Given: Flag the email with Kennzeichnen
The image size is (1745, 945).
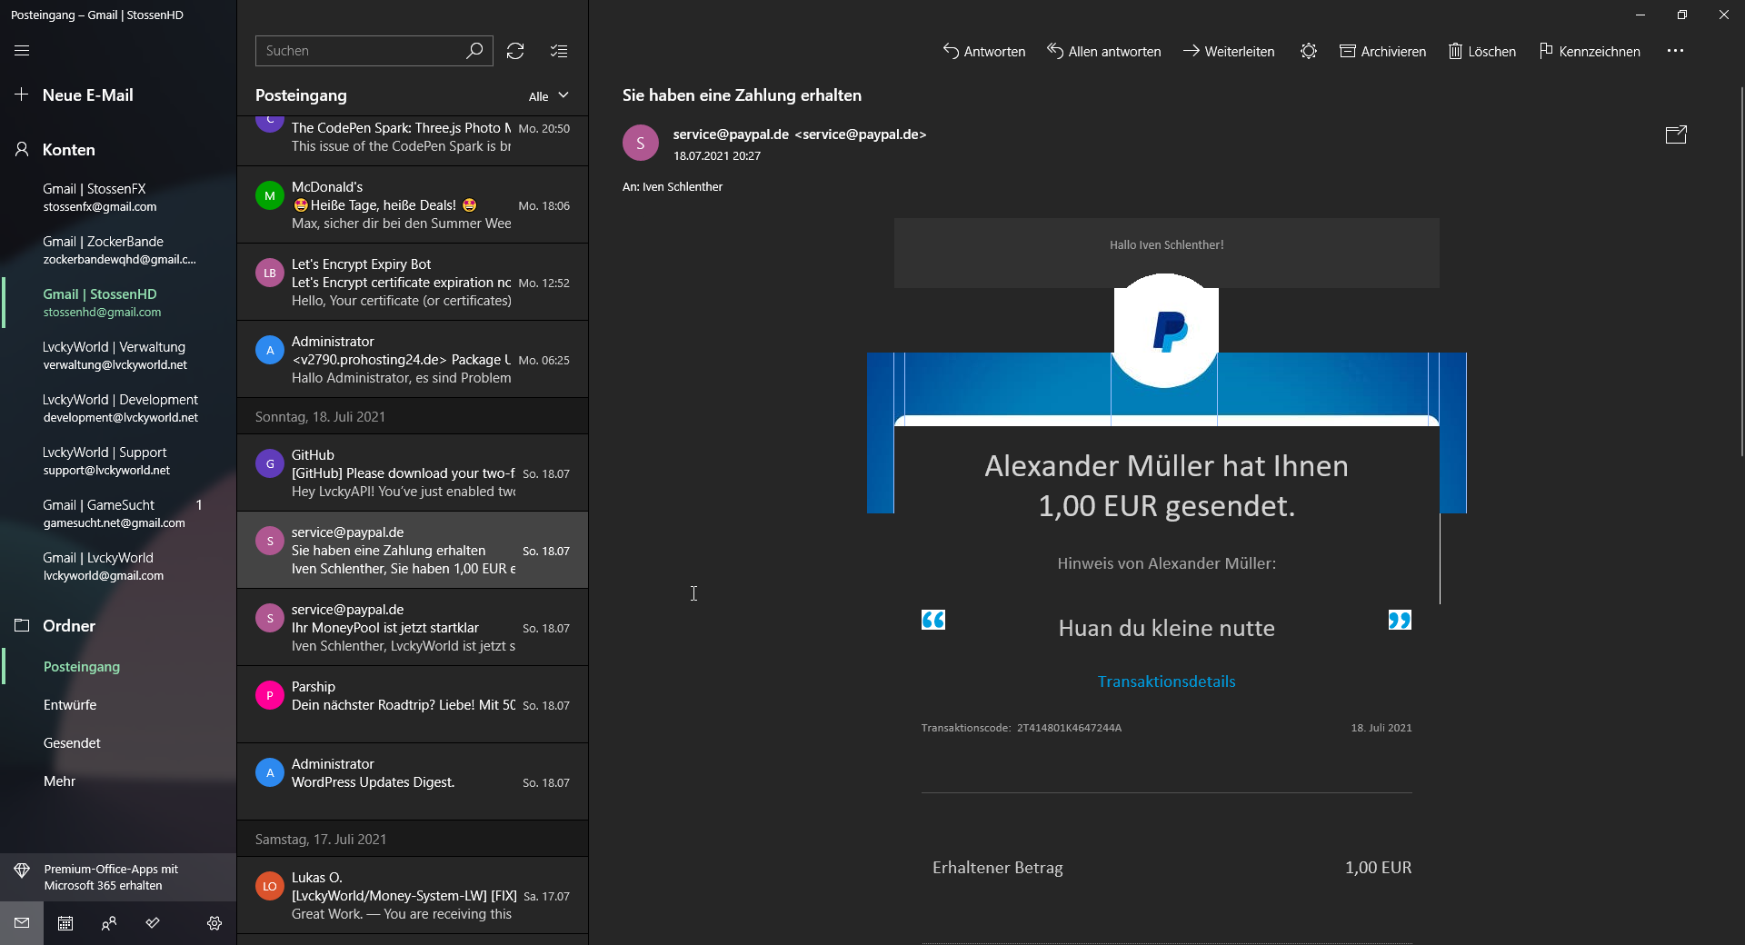Looking at the screenshot, I should pos(1590,51).
